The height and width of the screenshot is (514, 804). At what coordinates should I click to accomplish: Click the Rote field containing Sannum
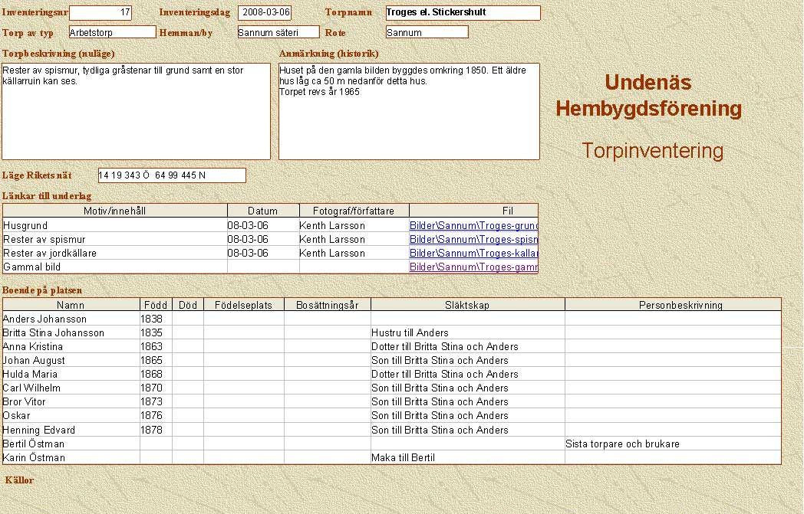coord(427,32)
